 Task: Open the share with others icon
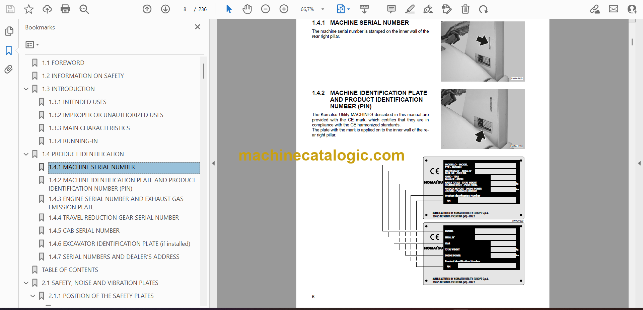632,9
